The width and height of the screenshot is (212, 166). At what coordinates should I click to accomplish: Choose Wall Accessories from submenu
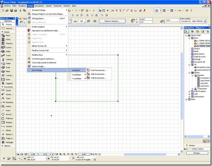[x=99, y=78]
